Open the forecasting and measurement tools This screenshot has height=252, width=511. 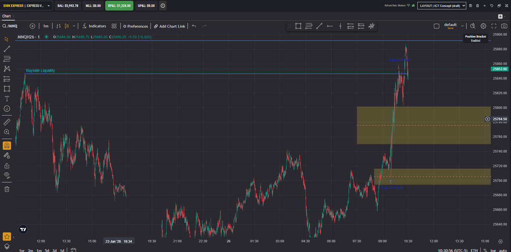coord(6,79)
